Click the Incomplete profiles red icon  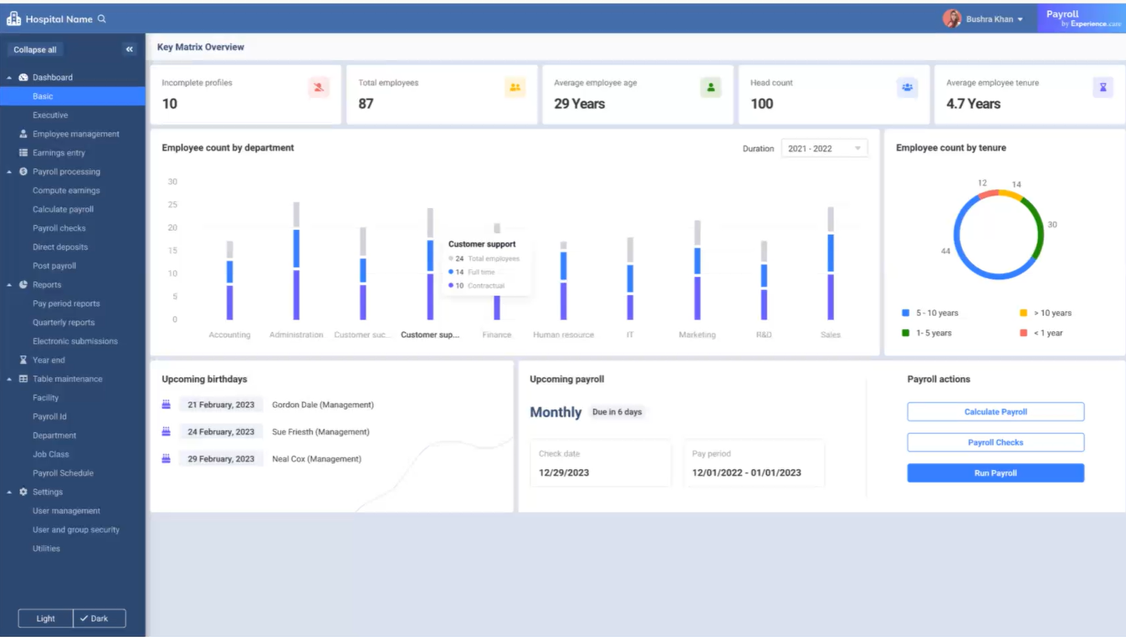[319, 87]
